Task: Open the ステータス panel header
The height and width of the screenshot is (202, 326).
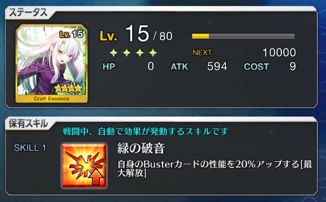Action: tap(29, 13)
